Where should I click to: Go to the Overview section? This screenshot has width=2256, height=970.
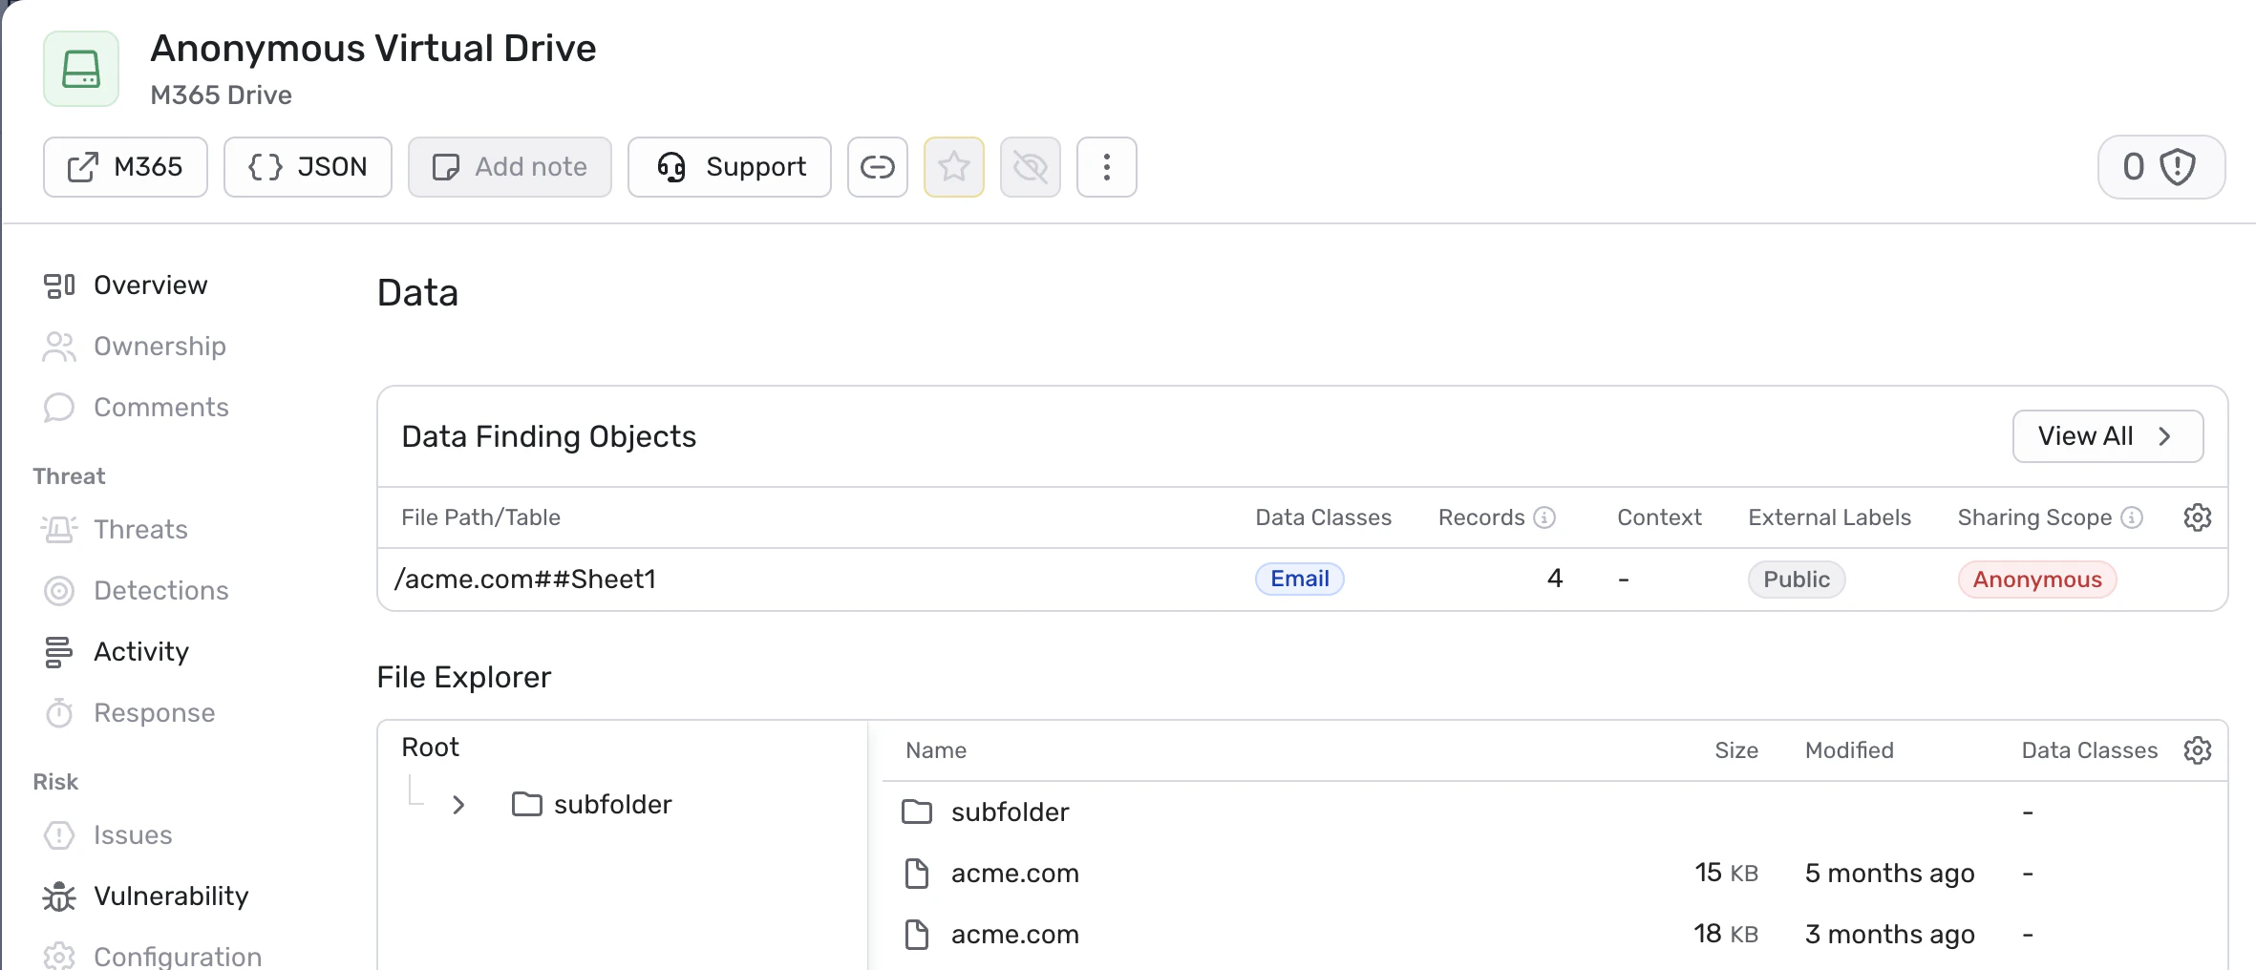coord(150,285)
